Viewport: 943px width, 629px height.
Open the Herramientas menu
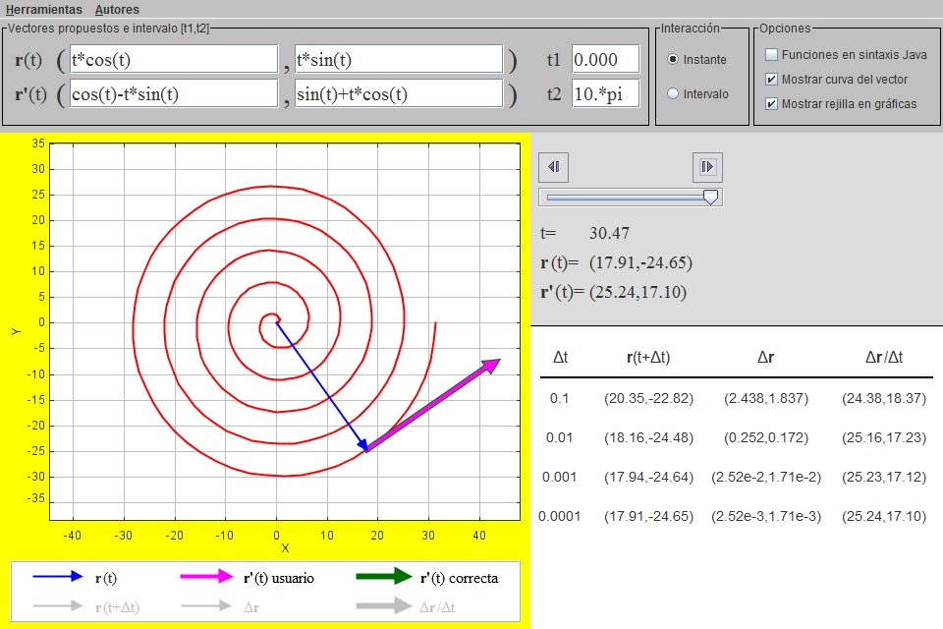43,9
